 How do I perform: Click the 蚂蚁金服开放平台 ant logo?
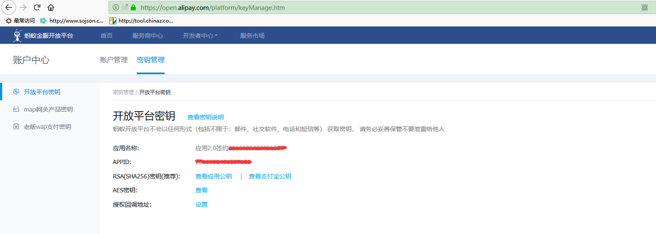click(17, 36)
